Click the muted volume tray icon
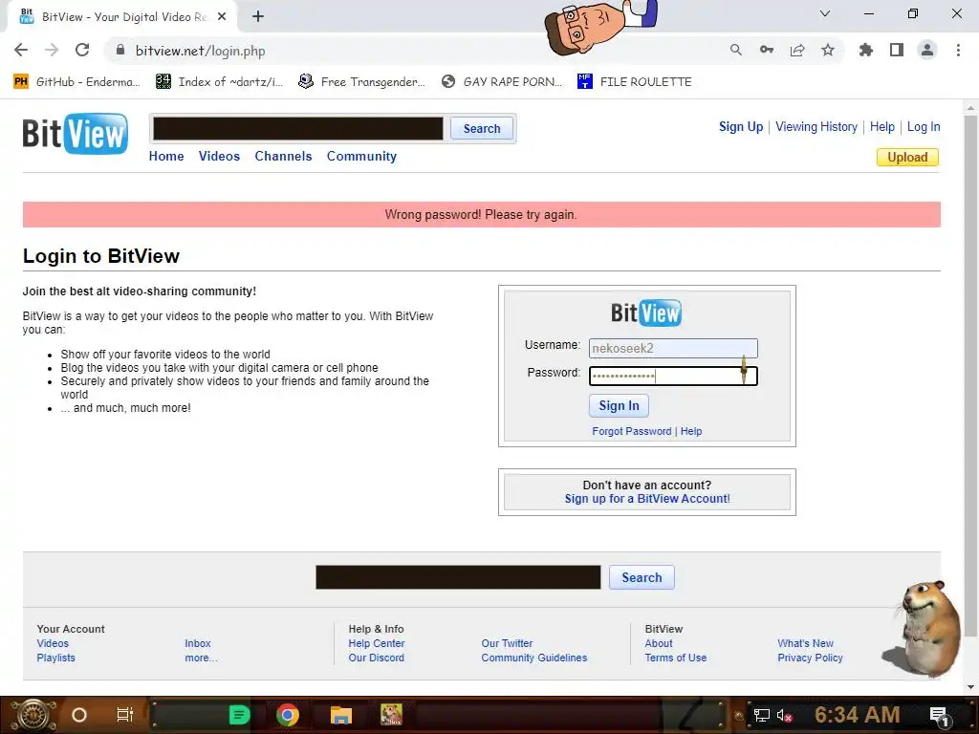 784,716
